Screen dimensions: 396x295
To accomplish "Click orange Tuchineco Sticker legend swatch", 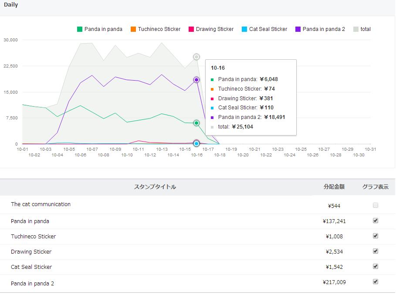I will coord(133,29).
